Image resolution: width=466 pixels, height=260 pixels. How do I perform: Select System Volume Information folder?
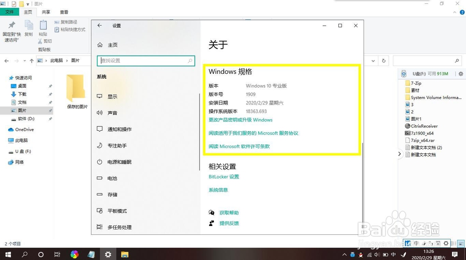pos(433,98)
